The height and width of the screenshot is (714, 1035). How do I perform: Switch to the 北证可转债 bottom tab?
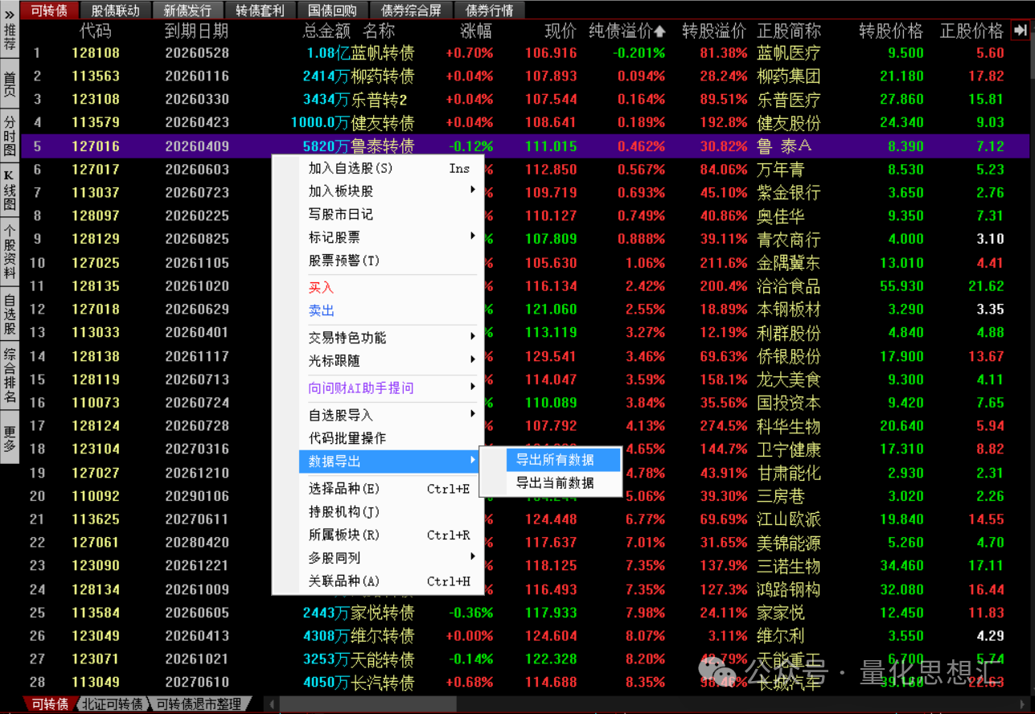pos(111,704)
